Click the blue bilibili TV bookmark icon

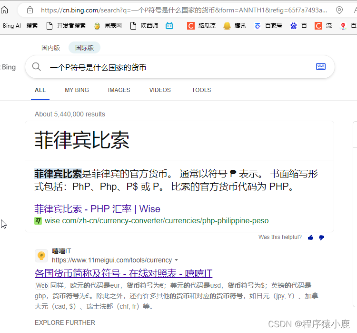pos(169,26)
